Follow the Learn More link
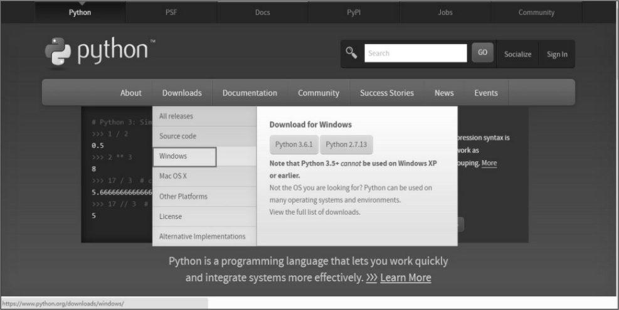 click(x=405, y=277)
